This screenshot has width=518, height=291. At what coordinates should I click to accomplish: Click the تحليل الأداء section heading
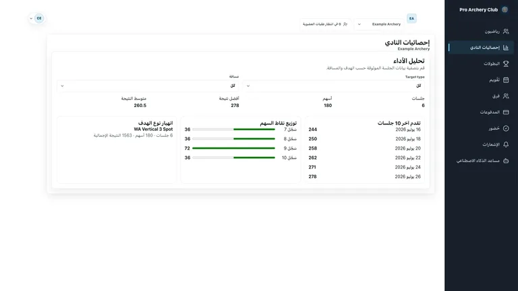(x=409, y=61)
